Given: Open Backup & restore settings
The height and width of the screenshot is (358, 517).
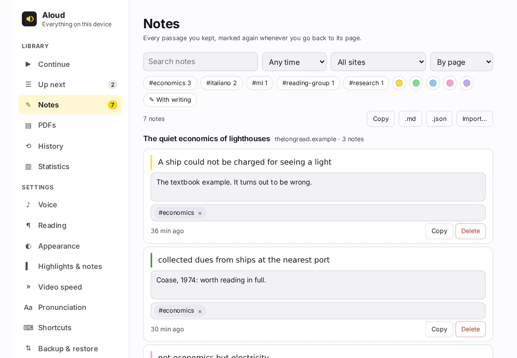Looking at the screenshot, I should coord(70,348).
